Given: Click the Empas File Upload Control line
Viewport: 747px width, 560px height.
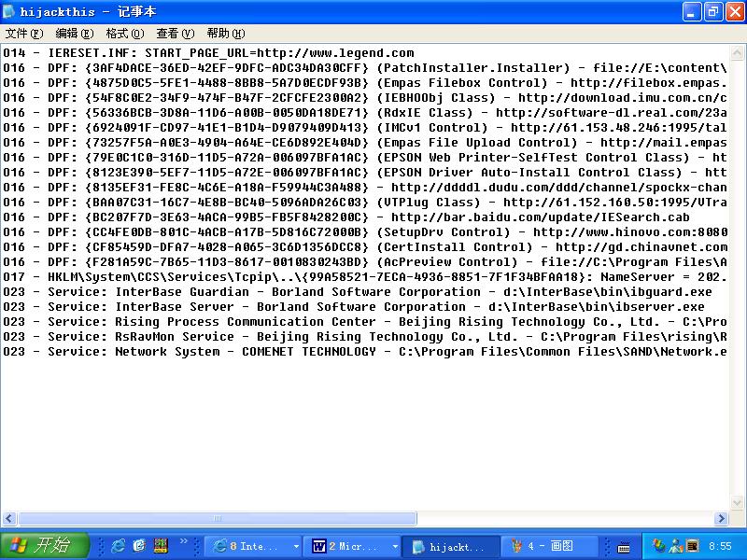Looking at the screenshot, I should (365, 143).
